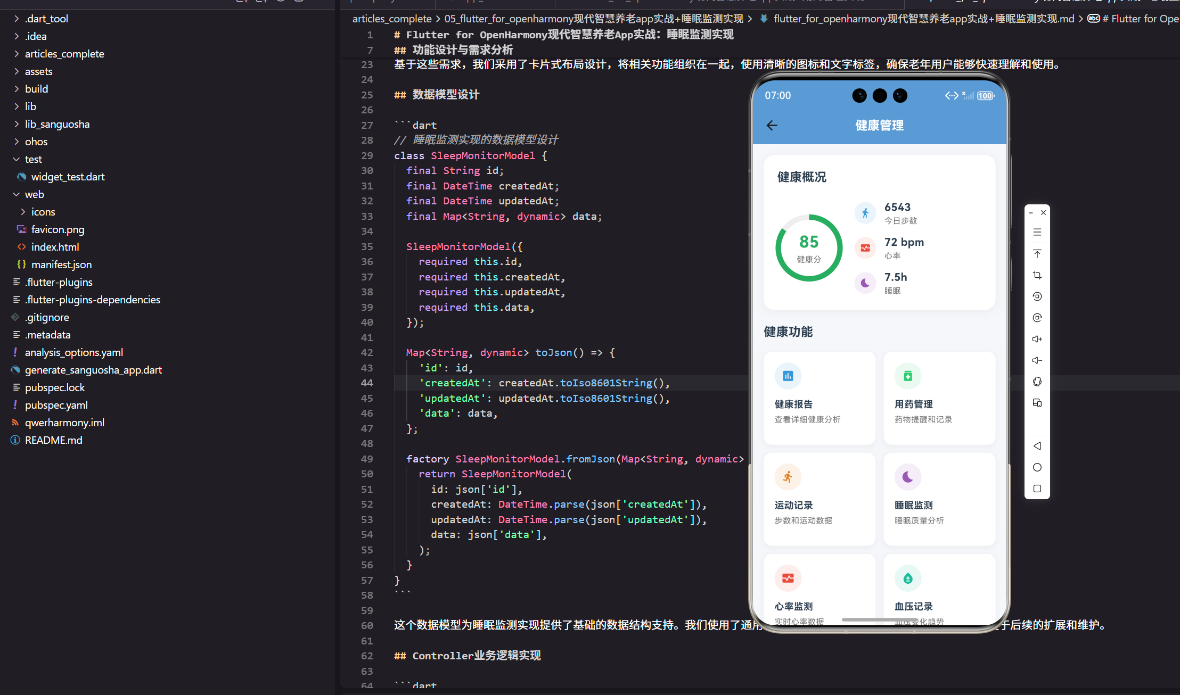Click the heading symbol icon in breadcrumb
This screenshot has height=695, width=1180.
[1093, 19]
